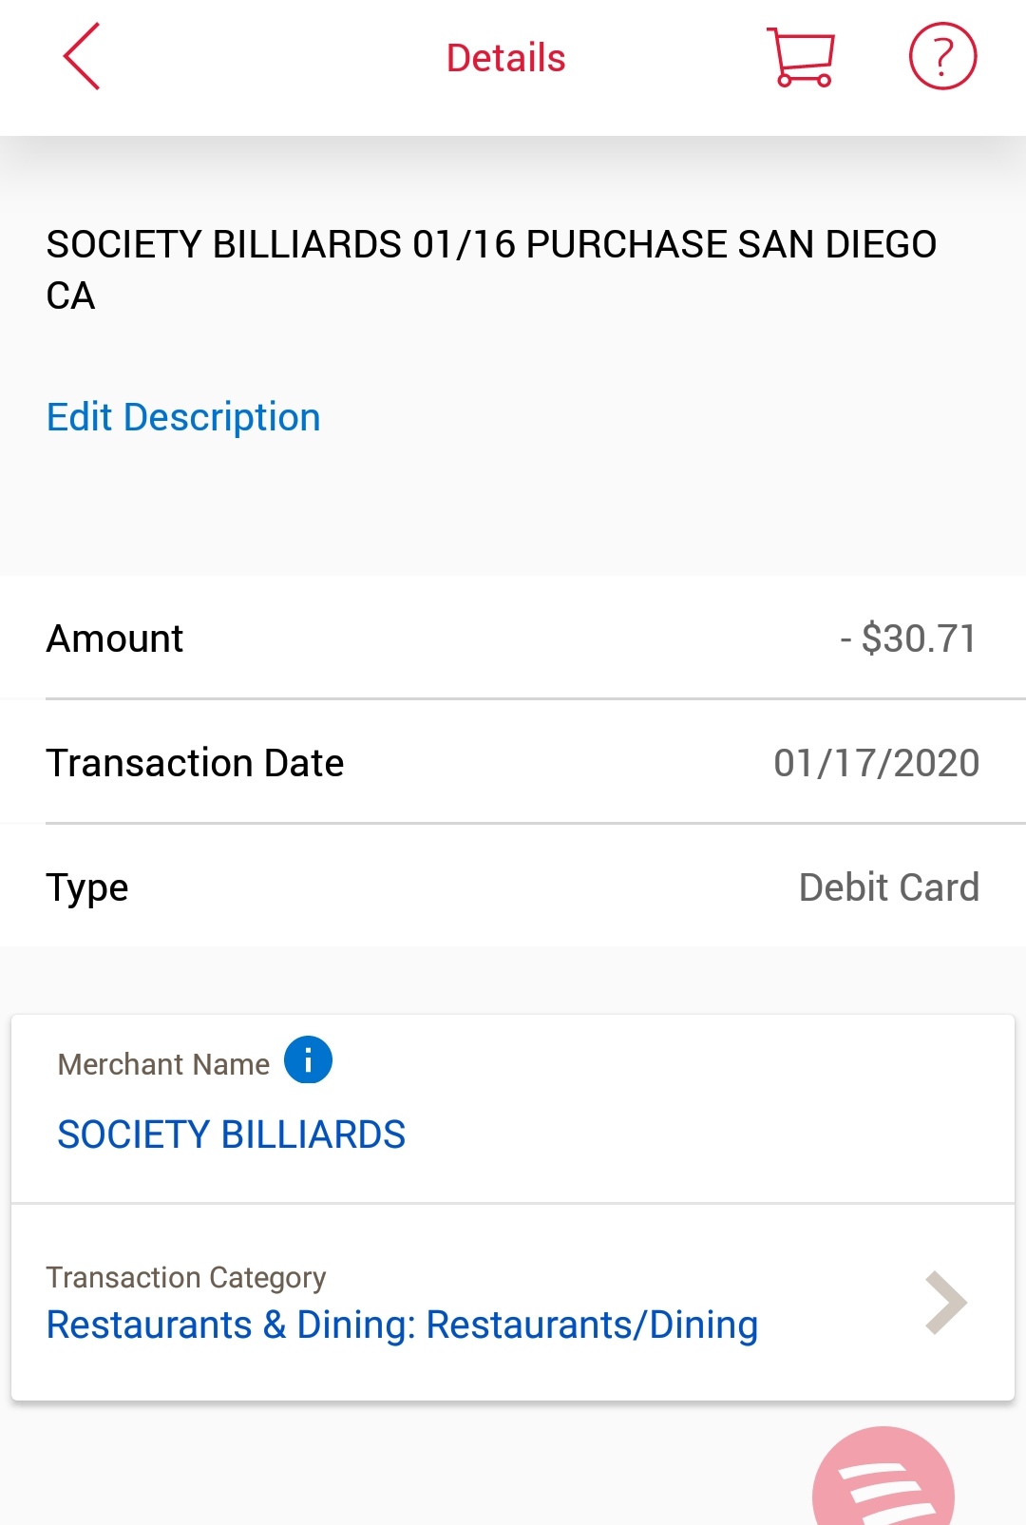Select the Transaction Date label

195,763
